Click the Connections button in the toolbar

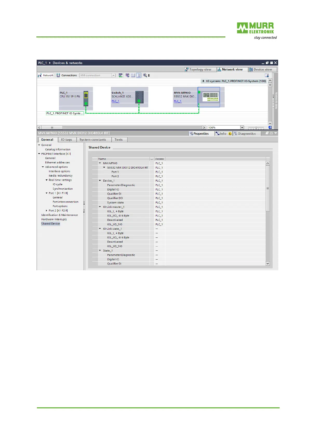click(67, 75)
